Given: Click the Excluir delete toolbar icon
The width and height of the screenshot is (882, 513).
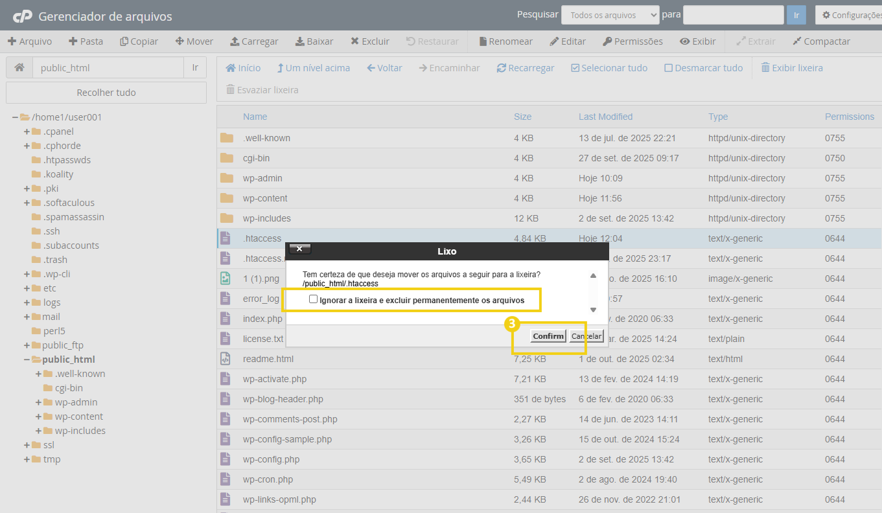Looking at the screenshot, I should point(354,41).
